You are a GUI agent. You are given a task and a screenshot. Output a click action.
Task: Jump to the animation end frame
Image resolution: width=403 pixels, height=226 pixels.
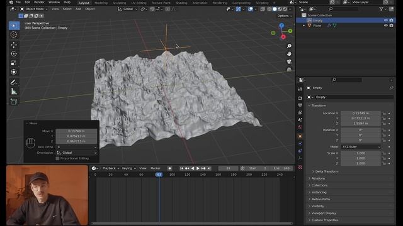(209, 168)
